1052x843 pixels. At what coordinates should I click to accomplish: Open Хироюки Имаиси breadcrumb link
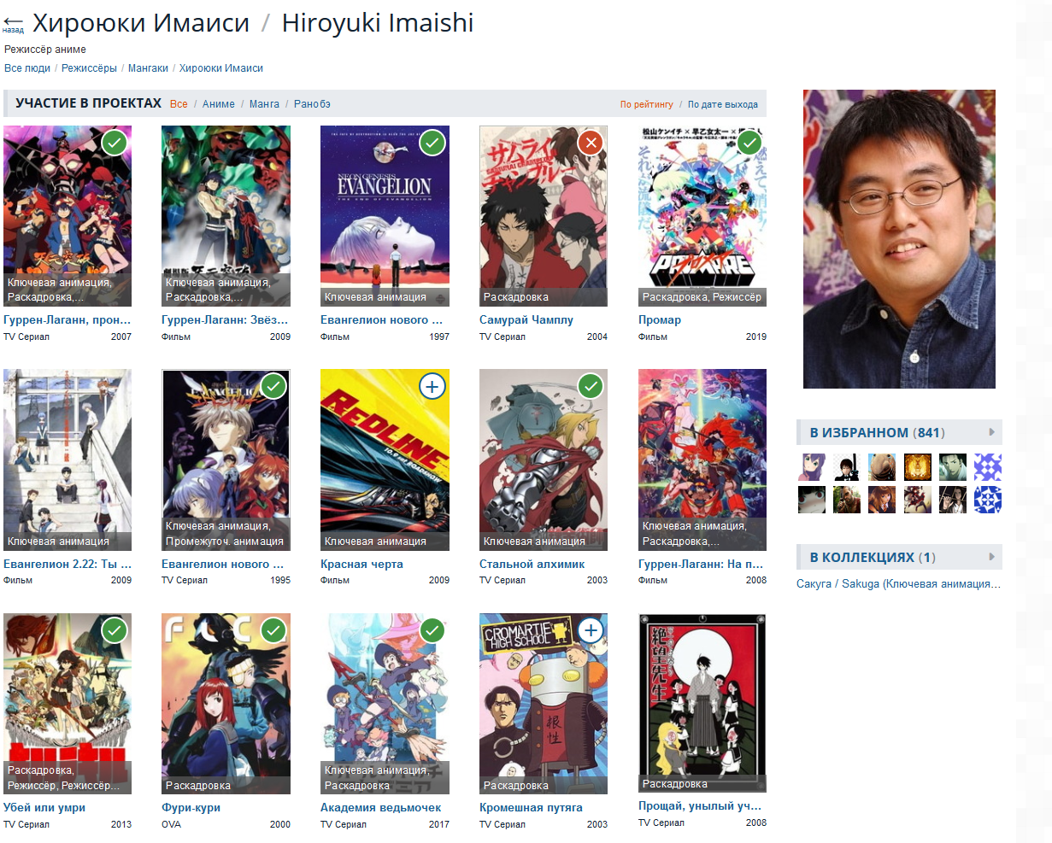point(221,68)
